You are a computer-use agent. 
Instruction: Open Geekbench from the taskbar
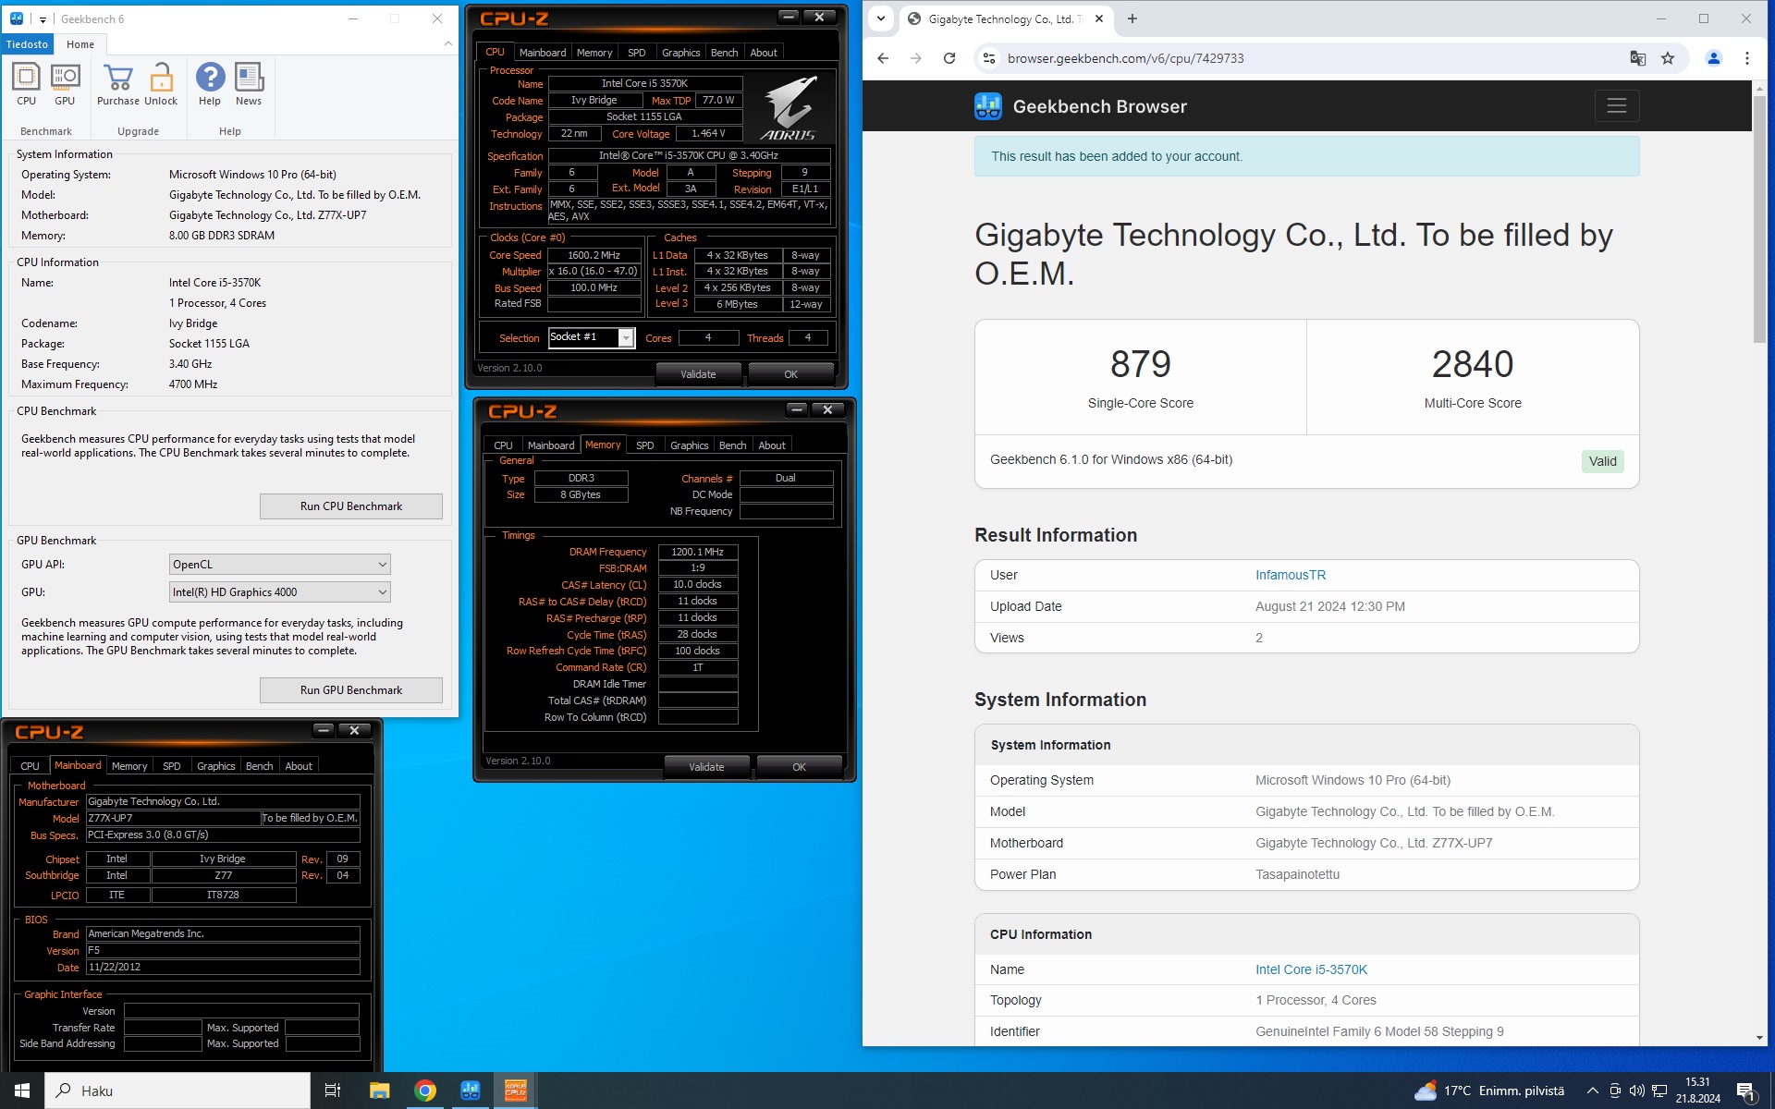(x=471, y=1091)
